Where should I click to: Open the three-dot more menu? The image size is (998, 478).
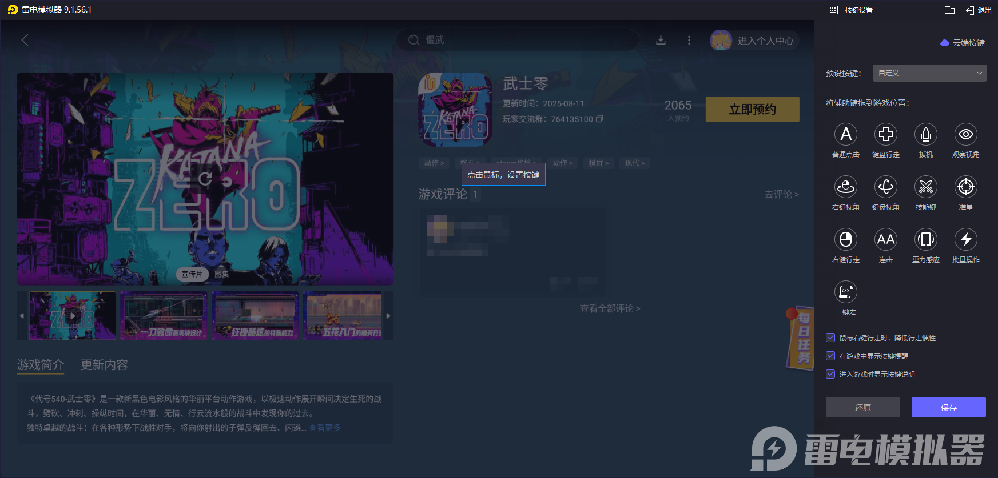point(689,40)
